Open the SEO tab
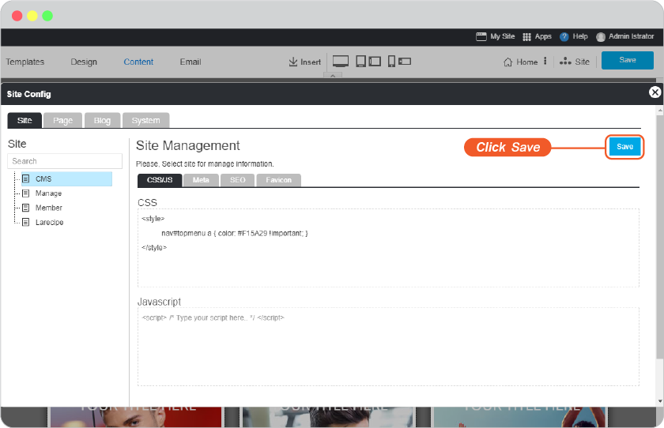Viewport: 664px width, 428px height. (238, 180)
